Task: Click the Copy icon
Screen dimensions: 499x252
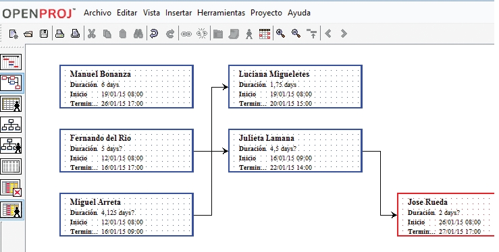Action: [107, 34]
